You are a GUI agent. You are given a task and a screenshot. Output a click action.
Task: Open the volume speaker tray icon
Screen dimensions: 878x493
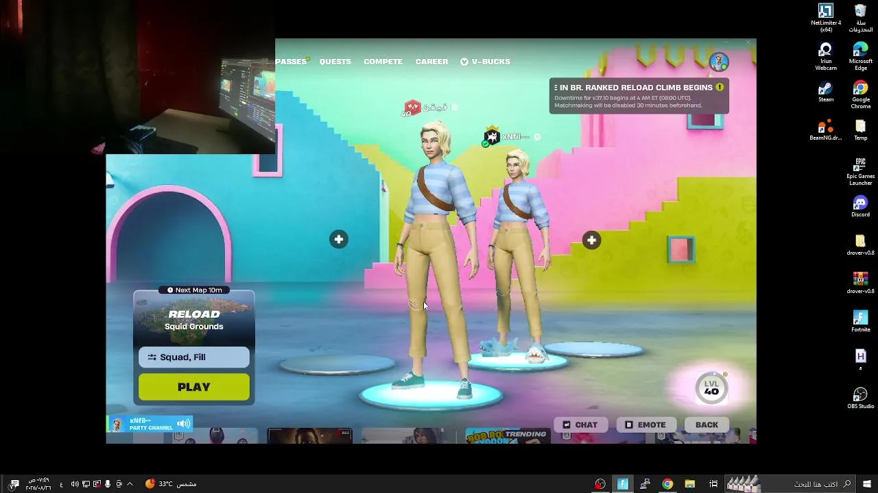pyautogui.click(x=75, y=483)
